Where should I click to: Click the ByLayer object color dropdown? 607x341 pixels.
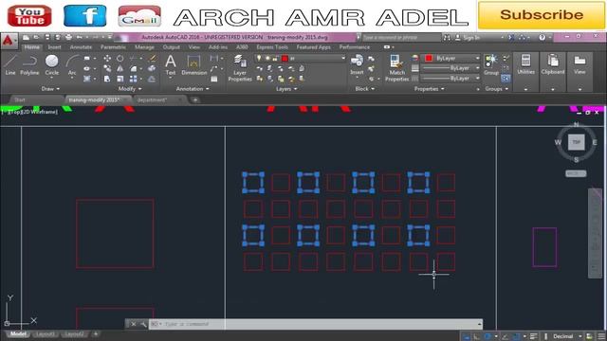[x=451, y=59]
